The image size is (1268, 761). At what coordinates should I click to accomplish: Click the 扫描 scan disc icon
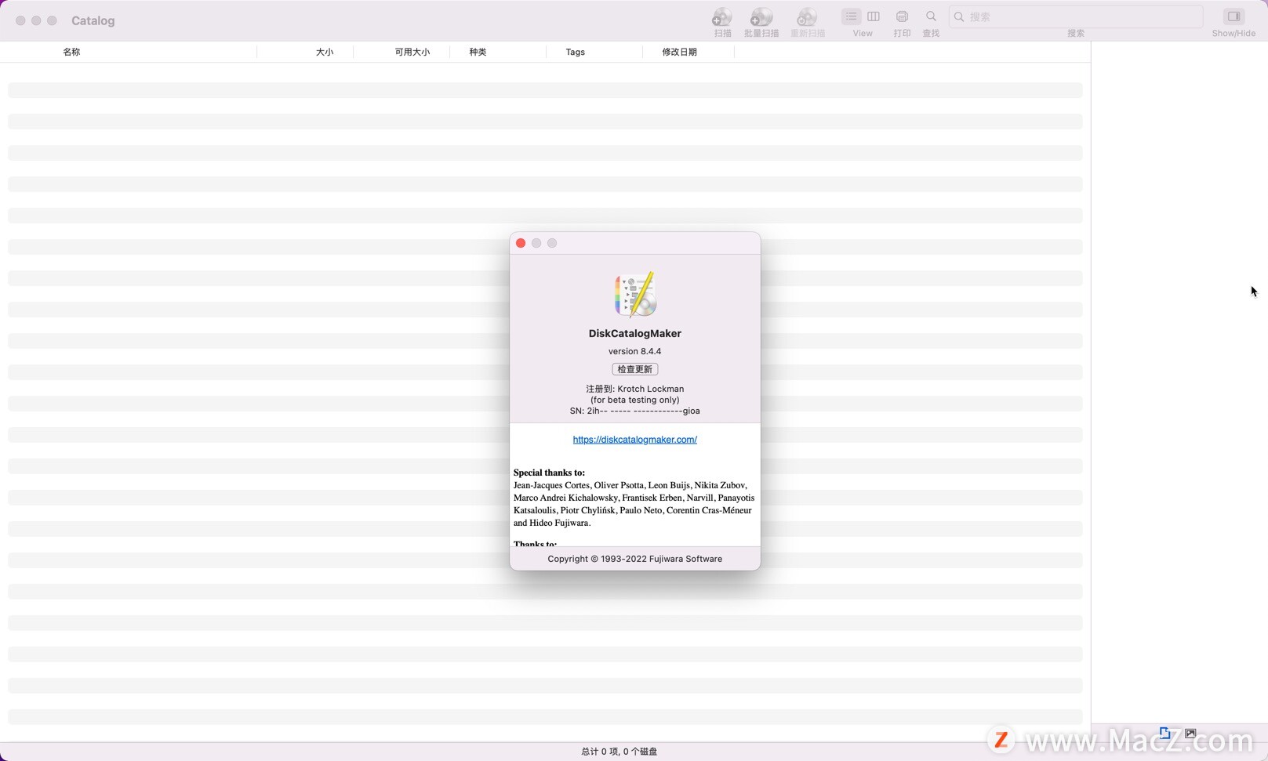click(x=722, y=17)
